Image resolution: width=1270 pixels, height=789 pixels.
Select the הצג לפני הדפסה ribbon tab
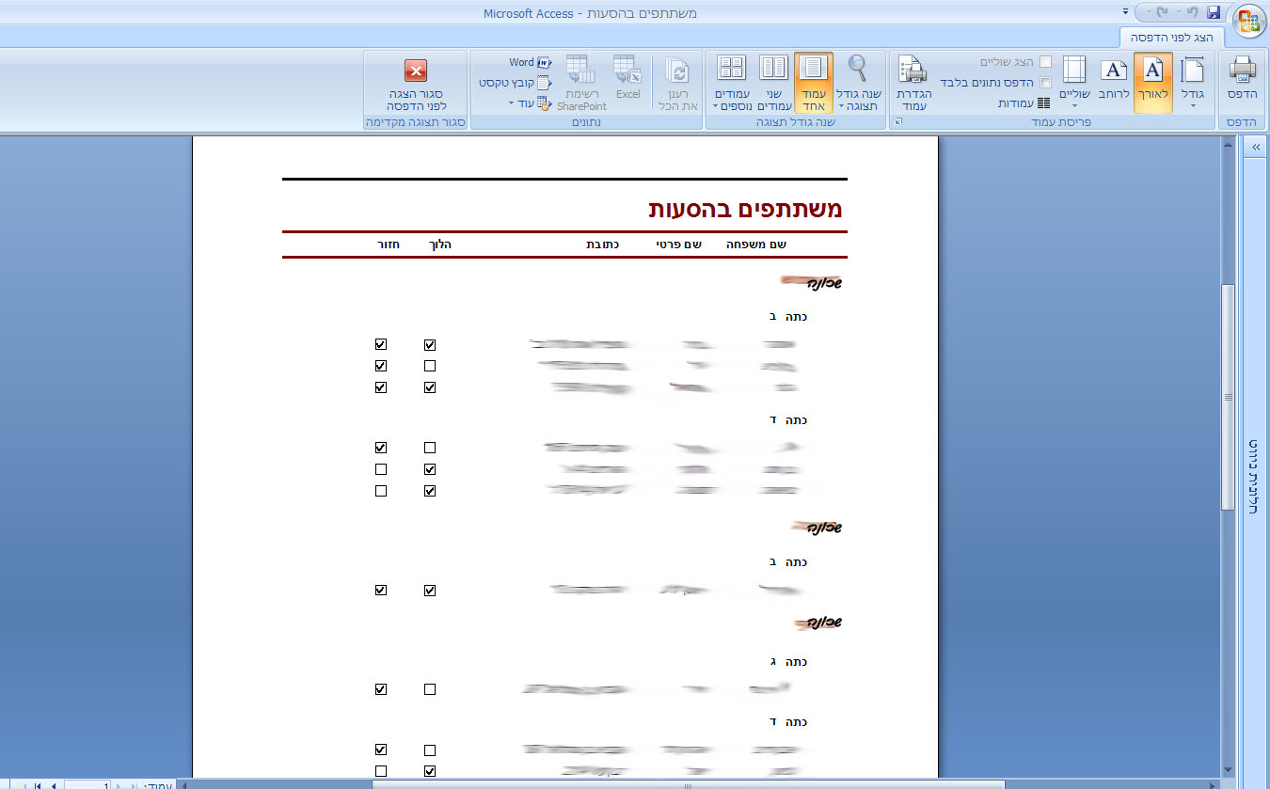1172,37
